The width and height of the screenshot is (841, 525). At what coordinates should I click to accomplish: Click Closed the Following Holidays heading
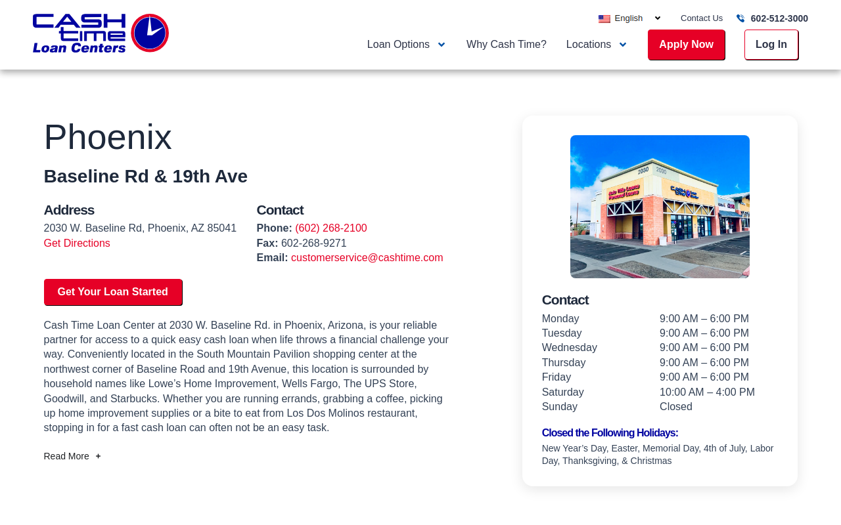[610, 433]
